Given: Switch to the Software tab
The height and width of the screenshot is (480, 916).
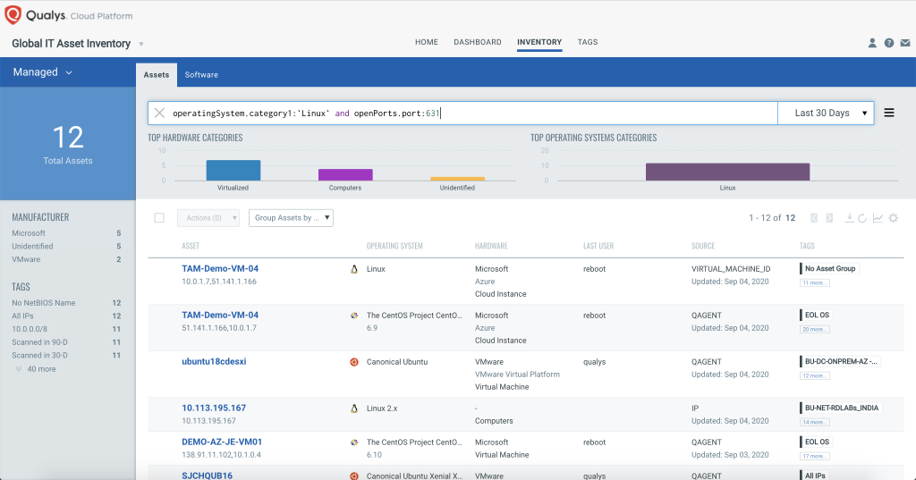Looking at the screenshot, I should coord(201,75).
